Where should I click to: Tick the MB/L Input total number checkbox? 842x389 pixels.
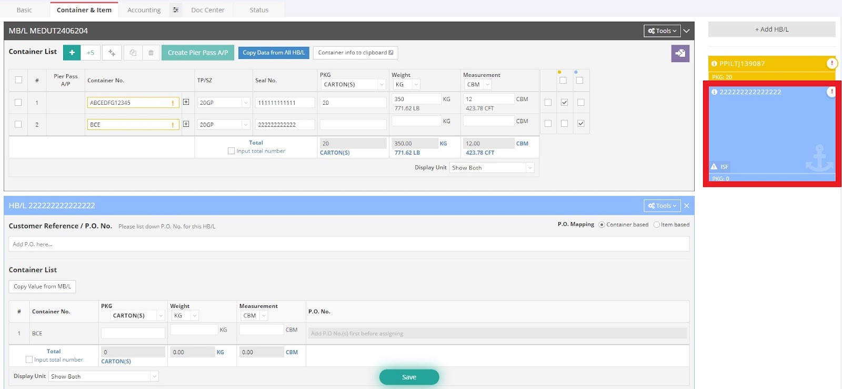click(231, 151)
